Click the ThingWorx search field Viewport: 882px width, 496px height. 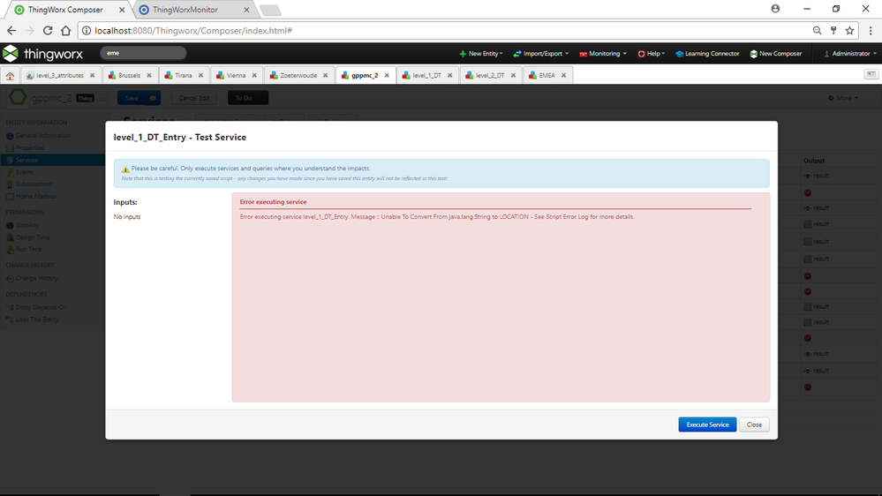(x=143, y=53)
